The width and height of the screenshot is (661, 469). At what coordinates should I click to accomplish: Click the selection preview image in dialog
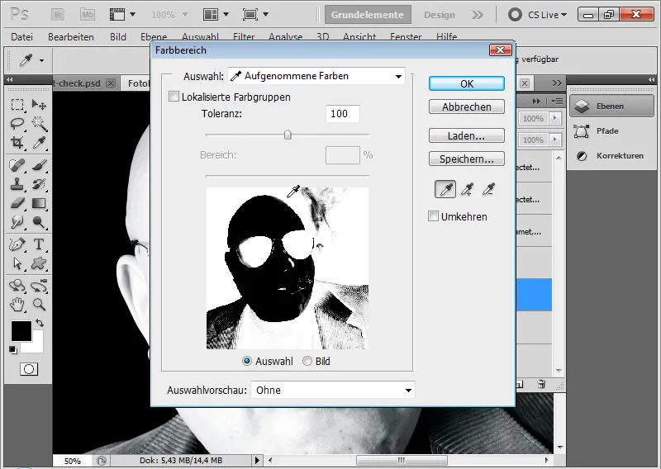point(288,268)
